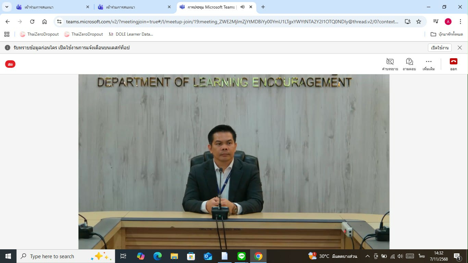Click the red live (สด) indicator badge

10,64
